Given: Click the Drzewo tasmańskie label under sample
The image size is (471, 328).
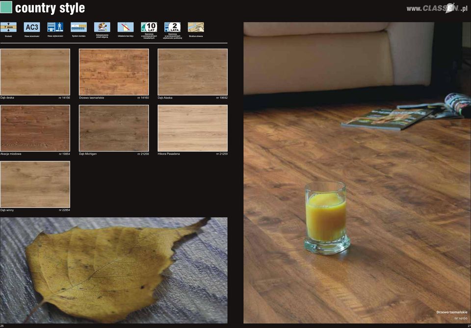Looking at the screenshot, I should [x=92, y=98].
